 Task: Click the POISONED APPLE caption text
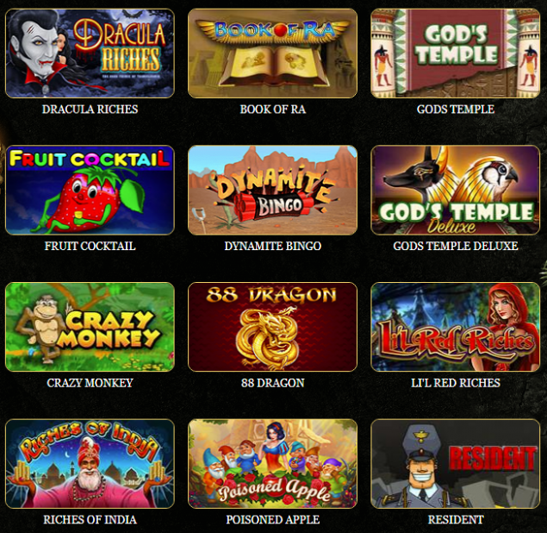[273, 520]
